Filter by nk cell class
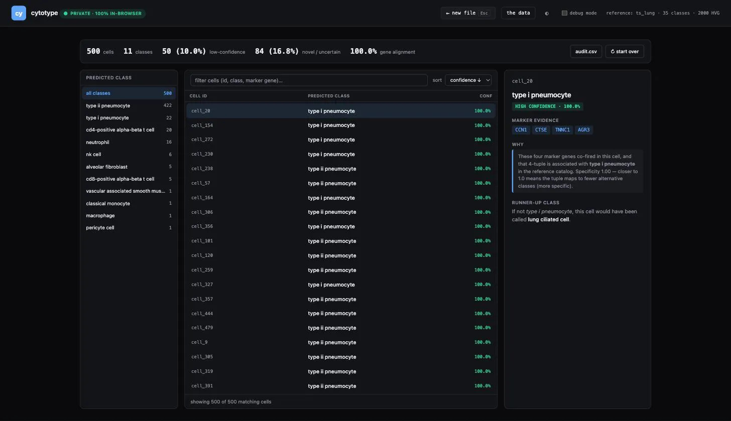731x421 pixels. [129, 155]
